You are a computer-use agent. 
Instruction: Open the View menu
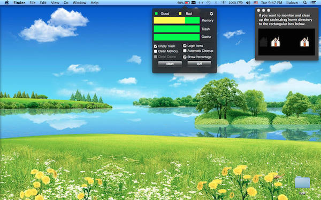(x=55, y=3)
